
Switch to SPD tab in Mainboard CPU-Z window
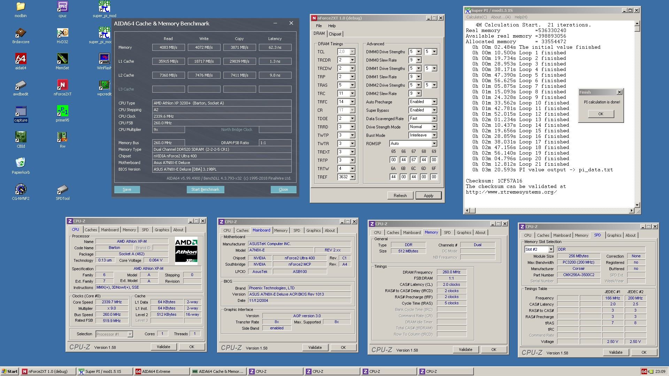pyautogui.click(x=297, y=230)
